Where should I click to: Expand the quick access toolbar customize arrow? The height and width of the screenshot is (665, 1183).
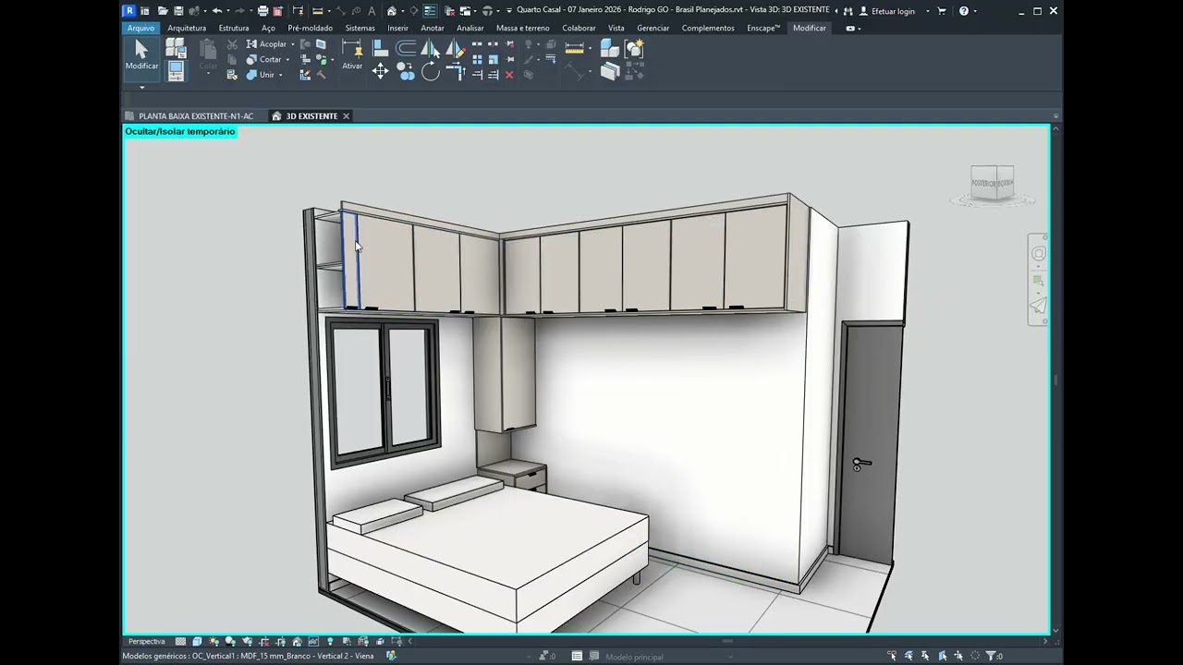click(x=508, y=11)
